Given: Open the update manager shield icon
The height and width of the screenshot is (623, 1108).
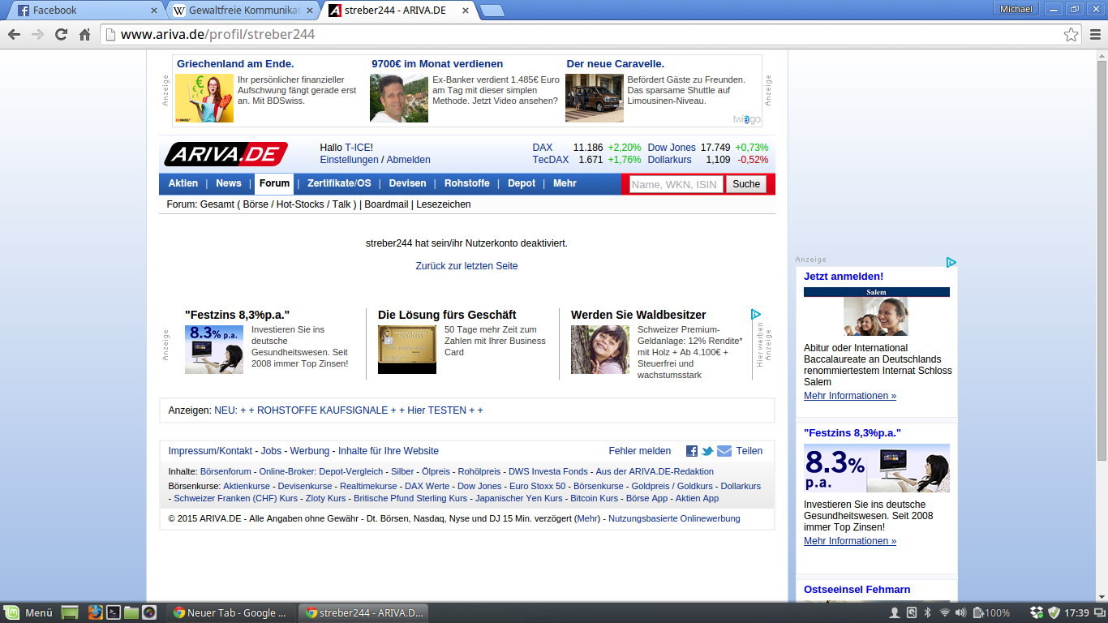Looking at the screenshot, I should pyautogui.click(x=1054, y=612).
